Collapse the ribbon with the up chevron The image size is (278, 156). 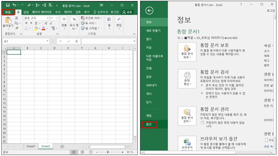134,34
